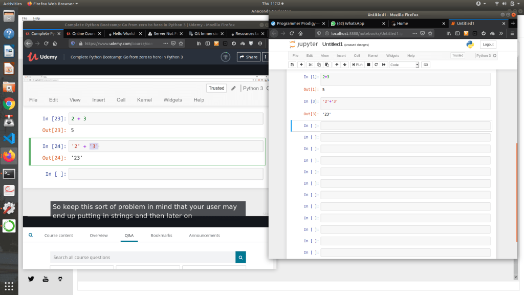Screen dimensions: 524x295
Task: Save the Jupyter notebook with the floppy icon
Action: click(292, 65)
